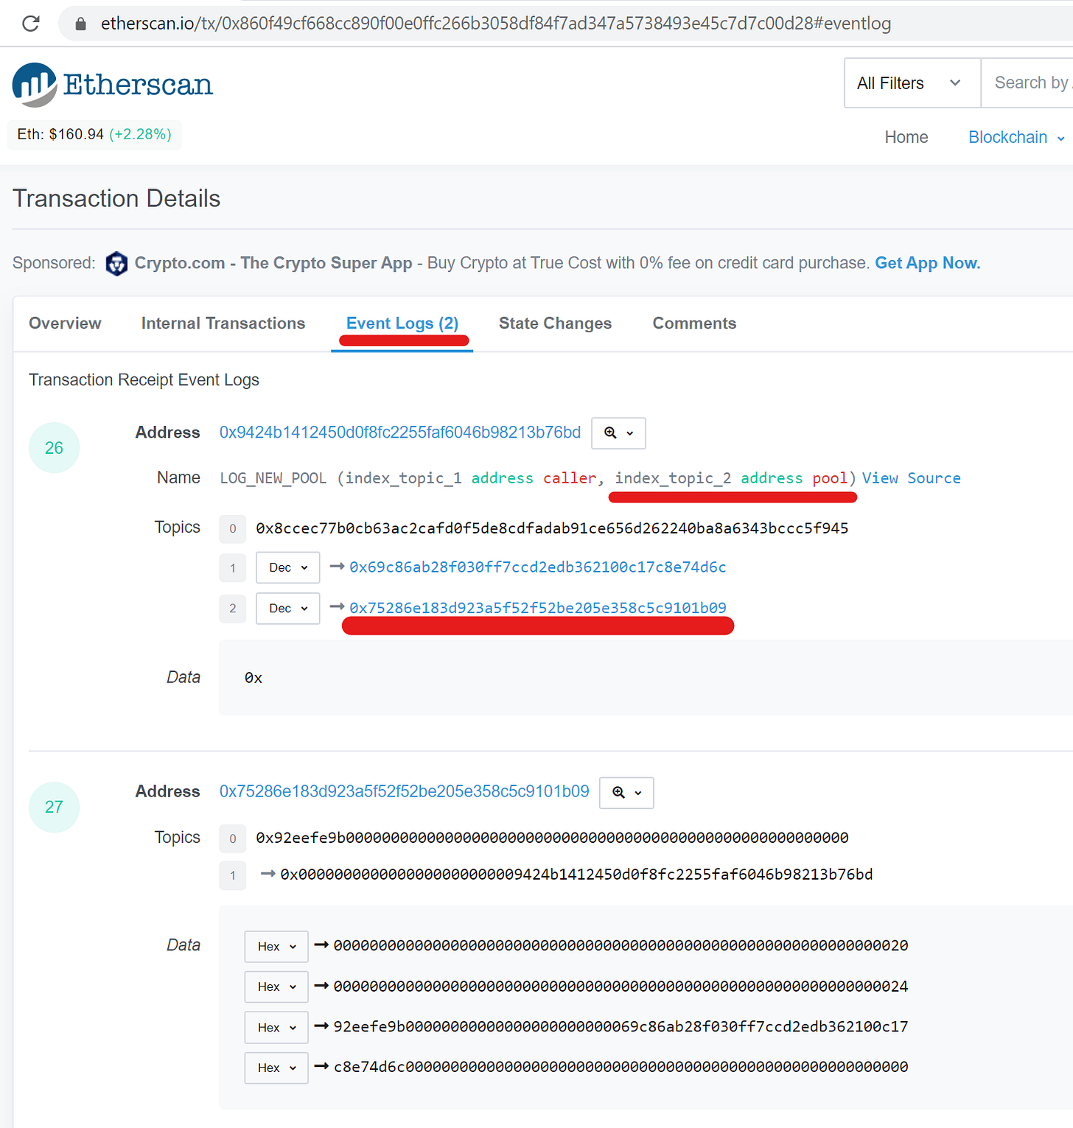Image resolution: width=1073 pixels, height=1128 pixels.
Task: Click the 0x data value in log 26
Action: (254, 678)
